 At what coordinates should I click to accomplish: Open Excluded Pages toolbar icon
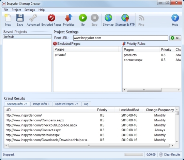[51, 20]
